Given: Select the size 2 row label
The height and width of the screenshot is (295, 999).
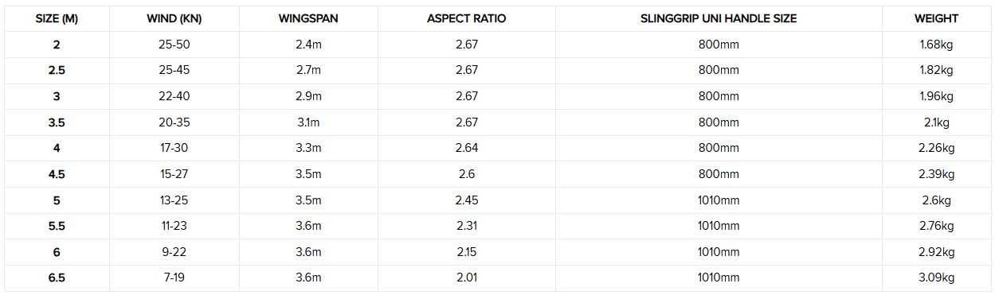Looking at the screenshot, I should click(57, 45).
